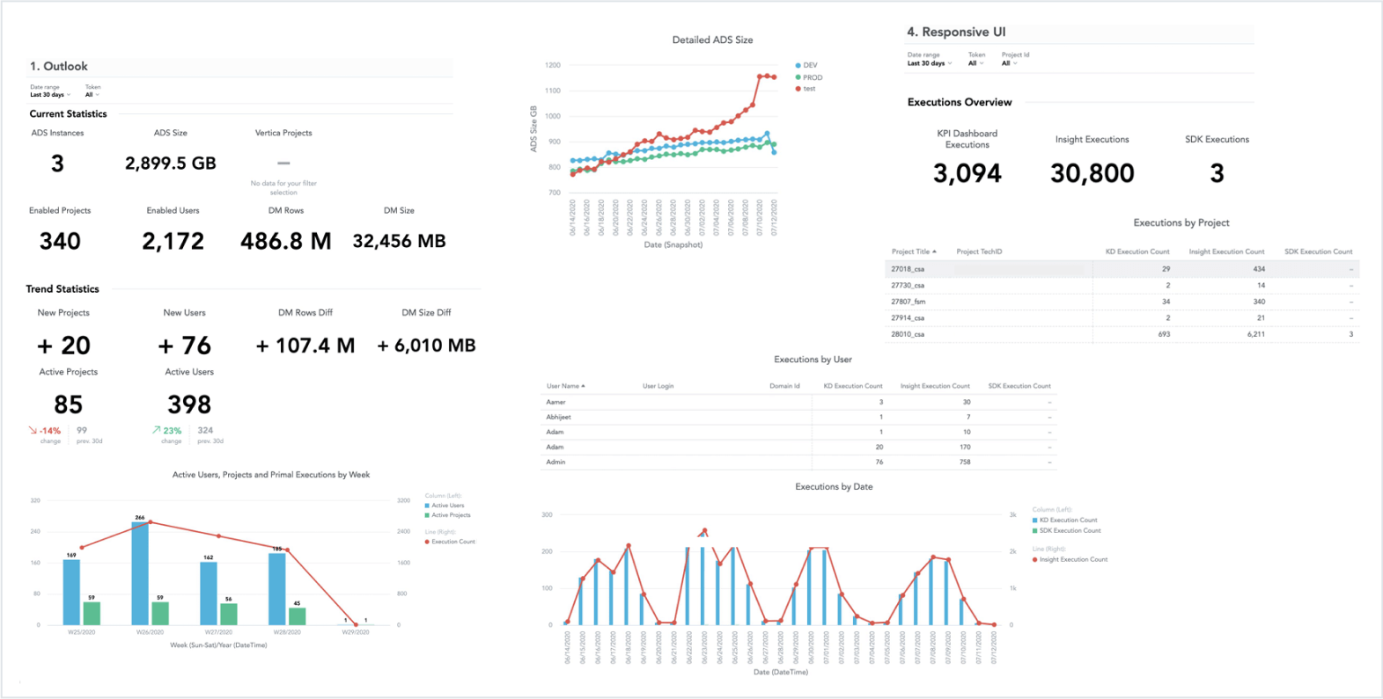The height and width of the screenshot is (699, 1383).
Task: Toggle KD Execution Count legend in Executions by Date
Action: click(1065, 521)
